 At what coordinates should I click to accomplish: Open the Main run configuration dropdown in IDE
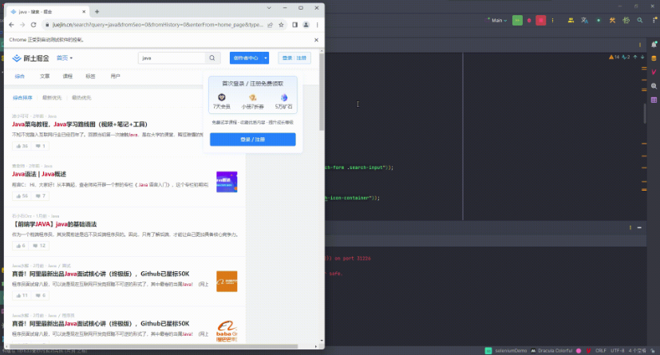click(x=497, y=20)
